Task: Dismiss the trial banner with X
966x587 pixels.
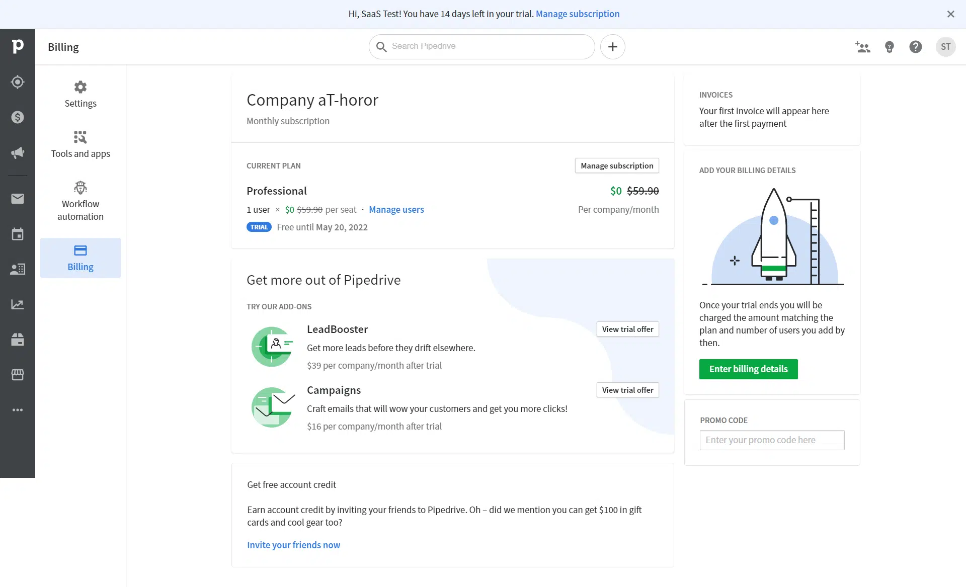Action: click(950, 14)
